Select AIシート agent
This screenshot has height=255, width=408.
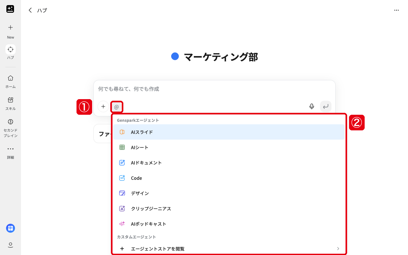pos(229,147)
